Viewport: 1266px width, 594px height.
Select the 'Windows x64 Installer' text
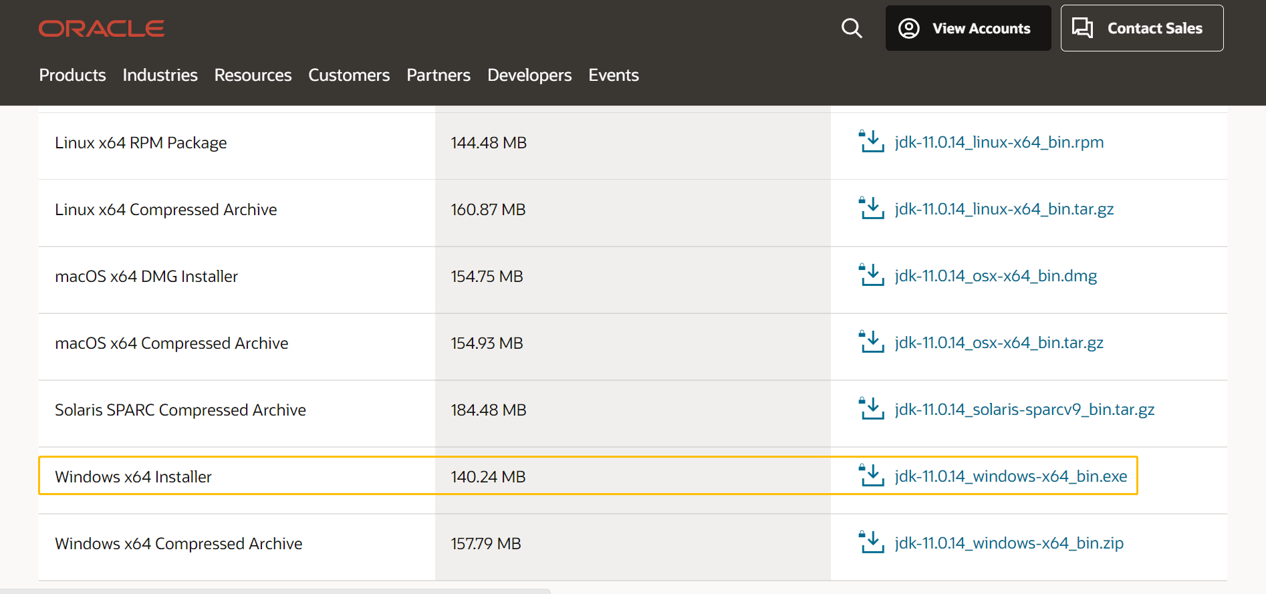click(x=133, y=477)
